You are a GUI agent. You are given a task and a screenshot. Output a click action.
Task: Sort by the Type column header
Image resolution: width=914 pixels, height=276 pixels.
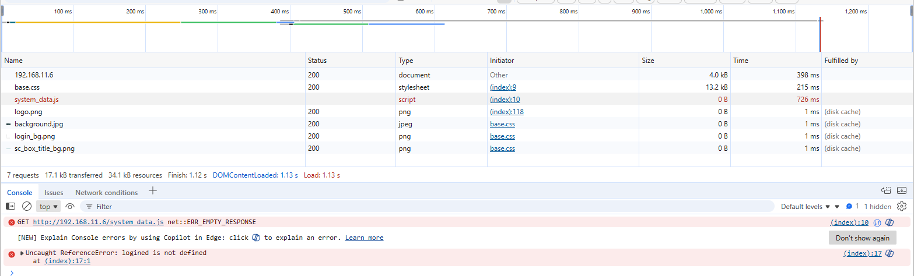point(442,60)
